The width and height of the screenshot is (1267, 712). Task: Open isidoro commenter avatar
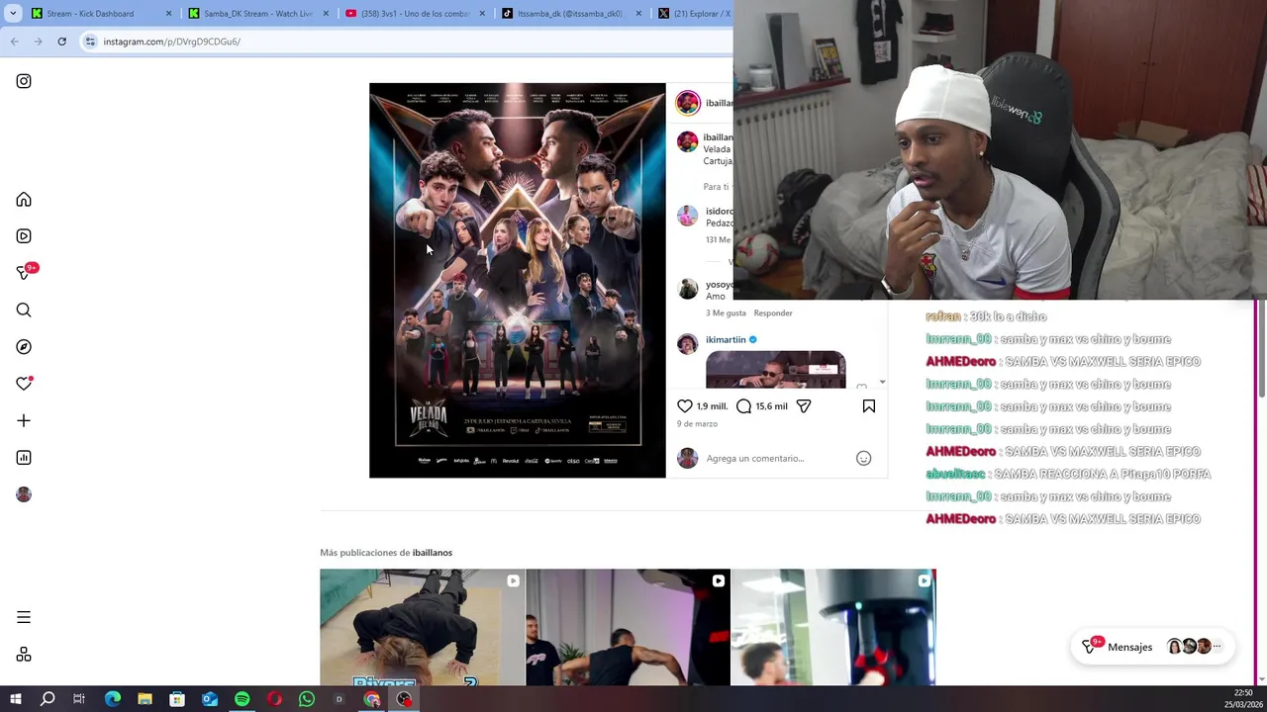tap(687, 217)
